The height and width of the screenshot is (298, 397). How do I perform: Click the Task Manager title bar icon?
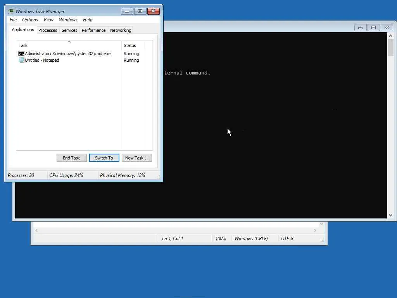[x=10, y=11]
